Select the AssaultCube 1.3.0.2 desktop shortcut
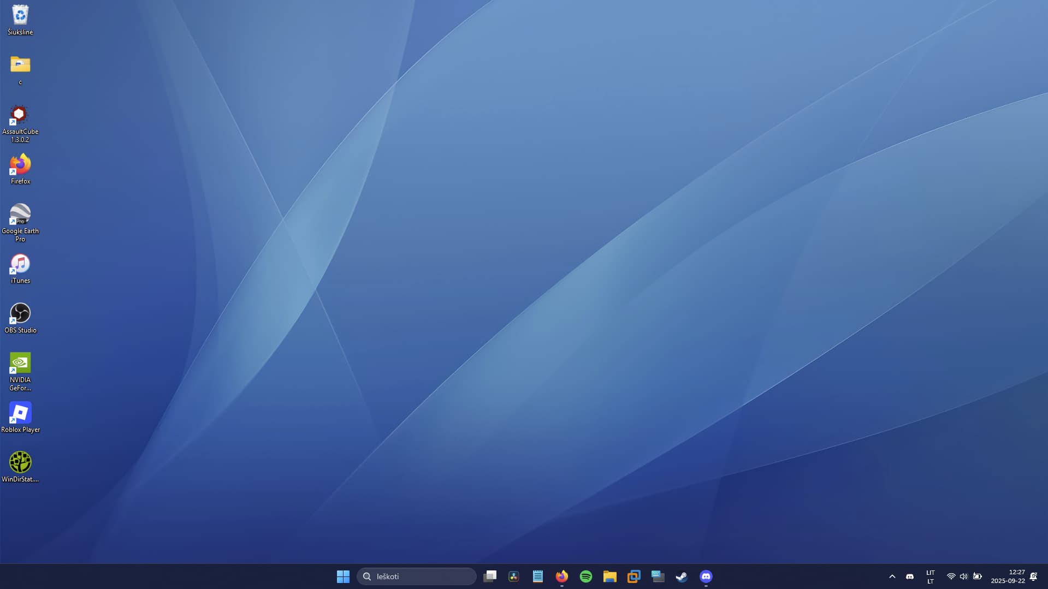This screenshot has height=589, width=1048. tap(20, 116)
